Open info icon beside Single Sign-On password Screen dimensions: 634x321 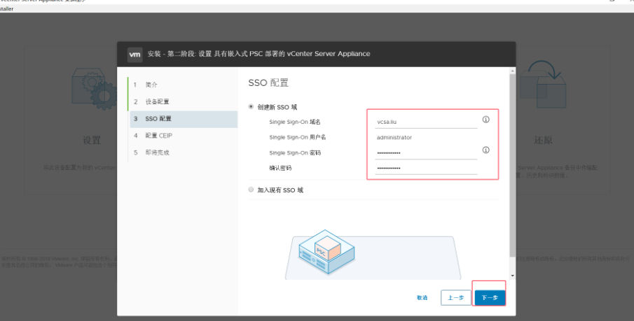(485, 150)
